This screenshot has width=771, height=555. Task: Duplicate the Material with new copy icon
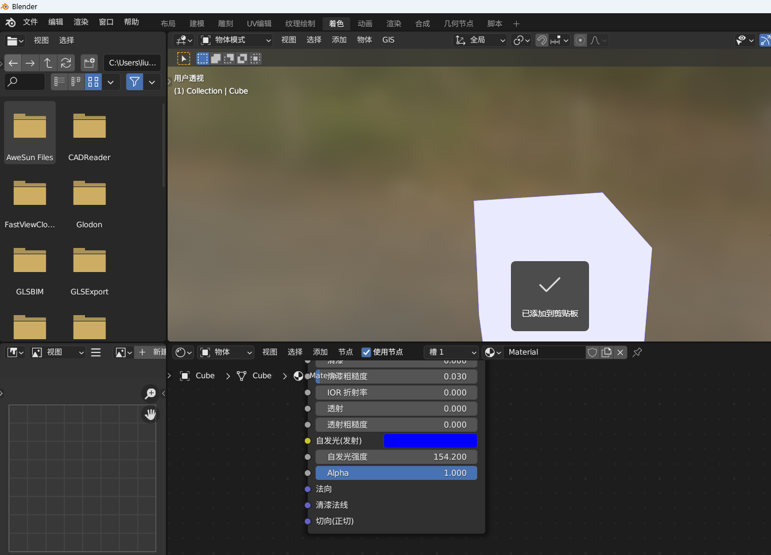tap(606, 352)
